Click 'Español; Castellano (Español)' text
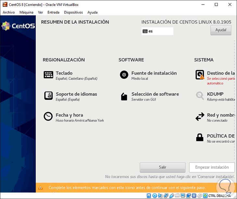This screenshot has height=199, width=237. coord(77,79)
